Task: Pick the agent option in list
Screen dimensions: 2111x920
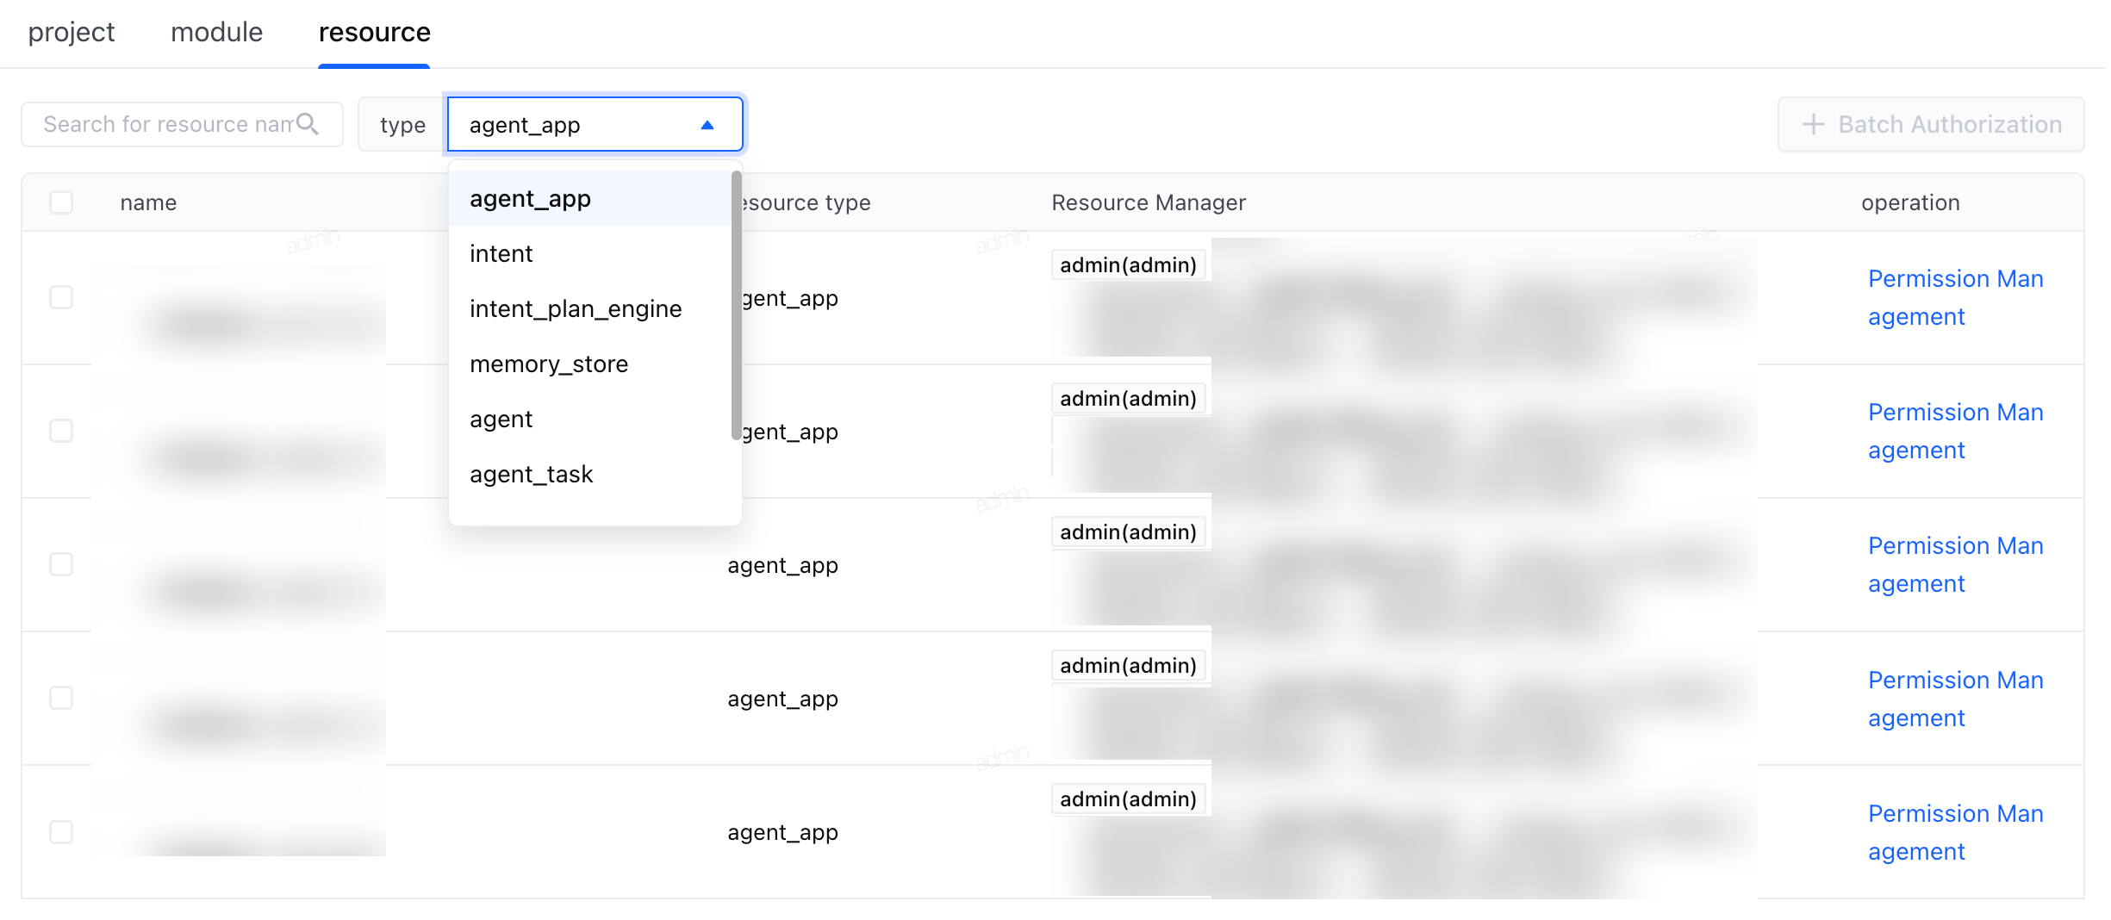Action: coord(590,420)
